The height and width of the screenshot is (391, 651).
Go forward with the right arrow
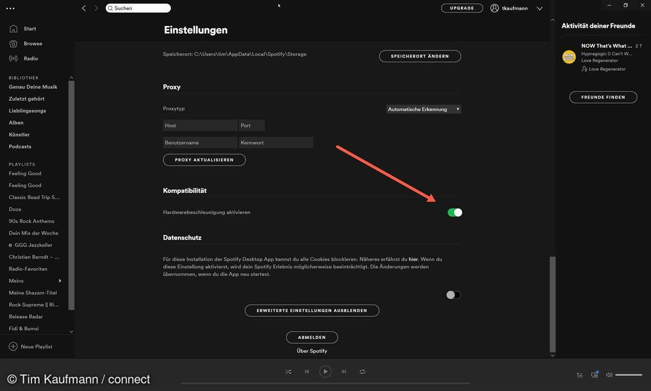click(x=97, y=8)
